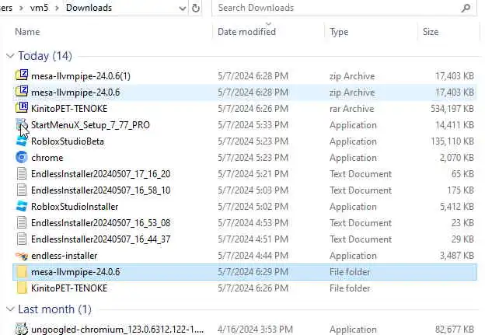Click the 82,677 KB size cell
Screen dimensions: 485x335
pyautogui.click(x=455, y=330)
